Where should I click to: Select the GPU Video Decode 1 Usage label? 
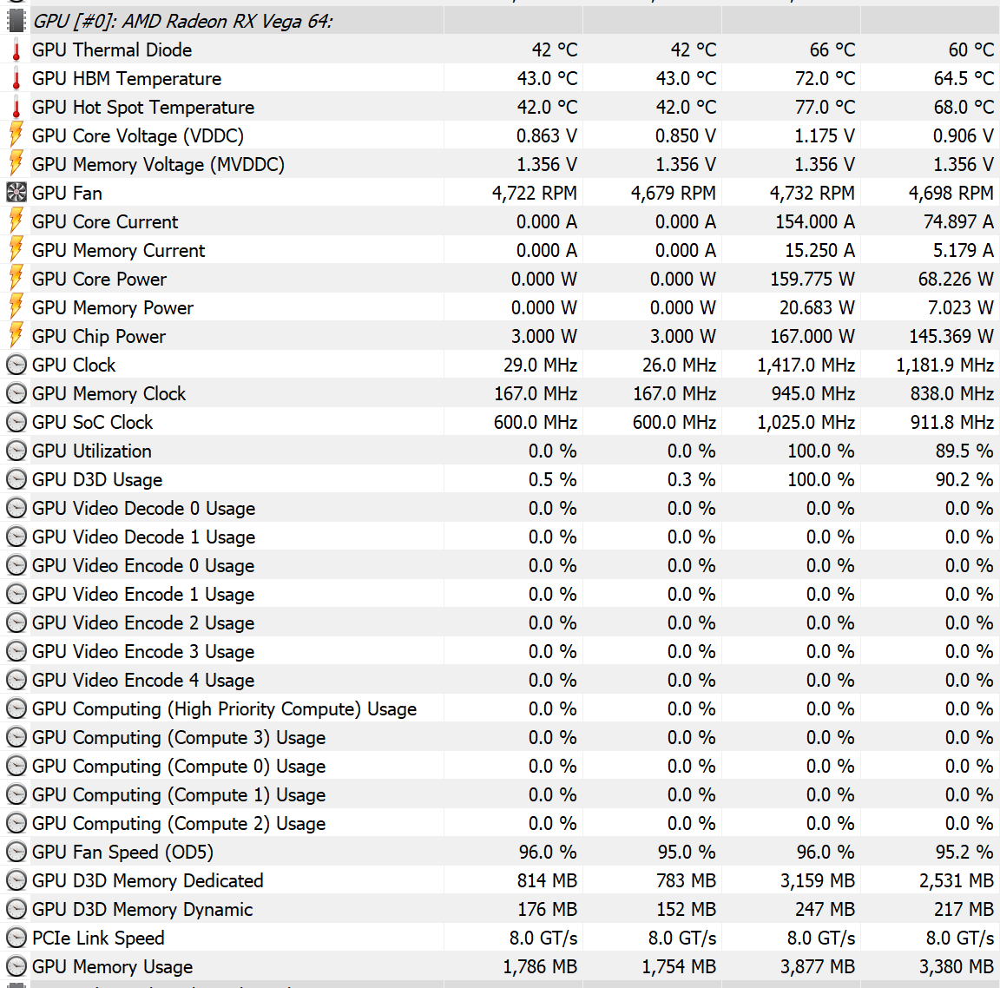pyautogui.click(x=144, y=537)
